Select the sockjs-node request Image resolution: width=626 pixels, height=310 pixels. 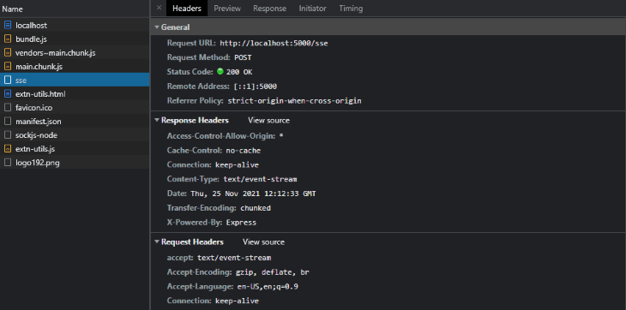click(x=75, y=135)
